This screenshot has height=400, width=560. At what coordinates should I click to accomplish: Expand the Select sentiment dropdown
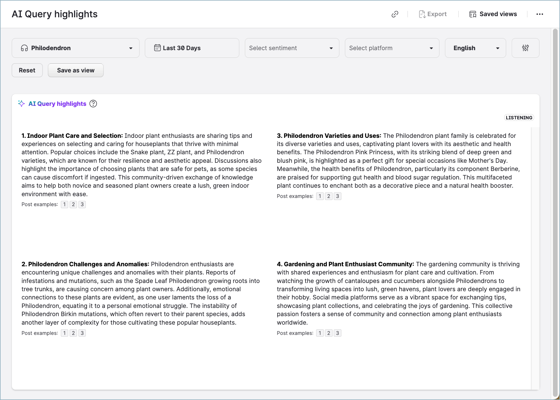point(292,48)
